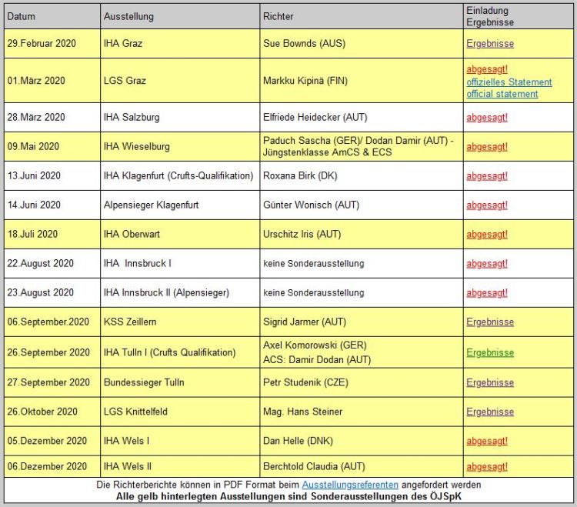Viewport: 577px width, 507px height.
Task: Open Ergebnisse for LGS Knittelfeld
Action: (x=489, y=412)
